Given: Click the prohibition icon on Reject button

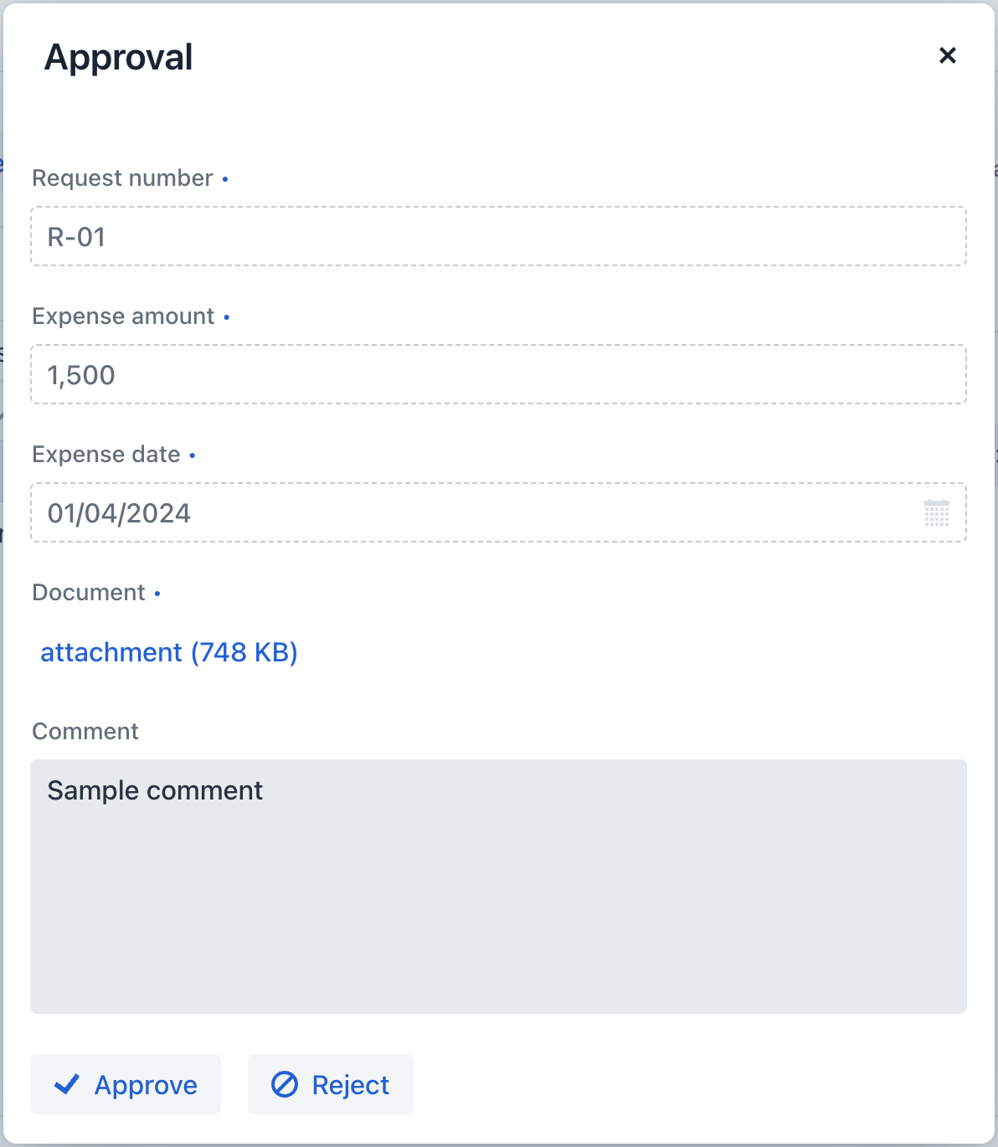Looking at the screenshot, I should click(x=286, y=1084).
